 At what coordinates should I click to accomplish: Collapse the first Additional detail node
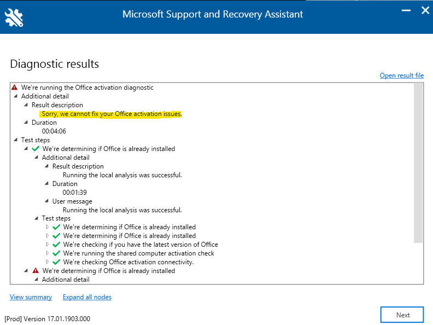click(16, 96)
